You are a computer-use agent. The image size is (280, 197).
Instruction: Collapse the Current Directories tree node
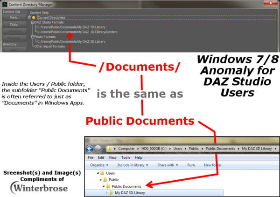(30, 18)
